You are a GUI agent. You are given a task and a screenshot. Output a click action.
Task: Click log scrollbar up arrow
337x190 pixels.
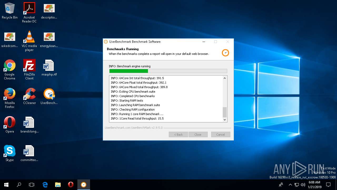click(x=225, y=78)
